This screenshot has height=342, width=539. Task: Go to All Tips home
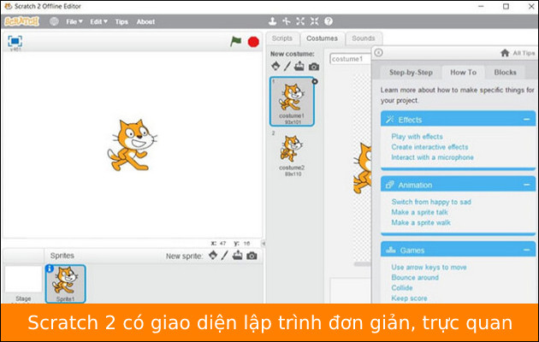(x=518, y=53)
